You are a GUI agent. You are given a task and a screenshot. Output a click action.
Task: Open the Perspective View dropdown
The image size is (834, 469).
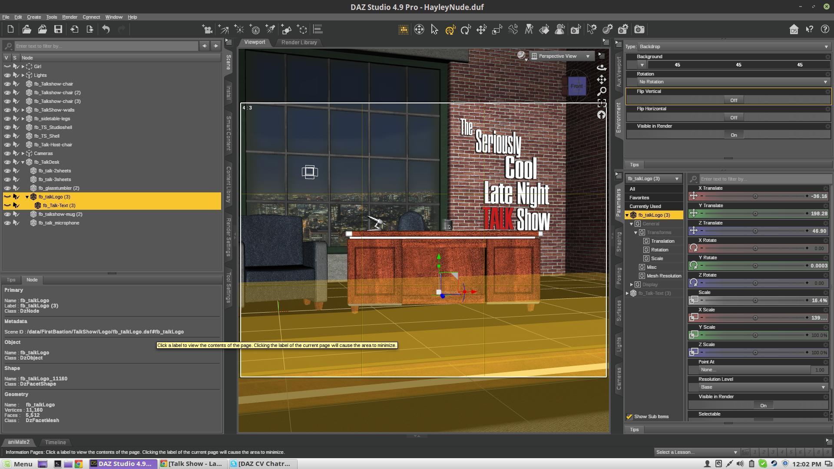click(x=561, y=56)
